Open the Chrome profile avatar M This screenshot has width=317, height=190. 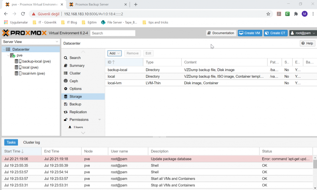coord(305,14)
